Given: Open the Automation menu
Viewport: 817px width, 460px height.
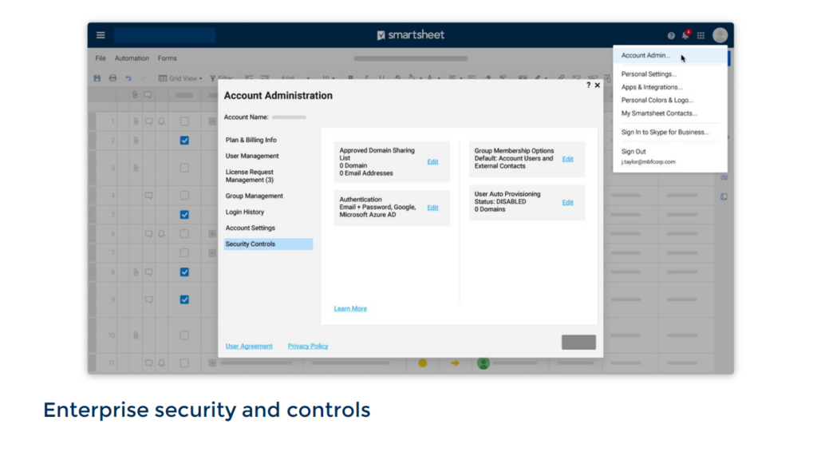Looking at the screenshot, I should coord(132,58).
